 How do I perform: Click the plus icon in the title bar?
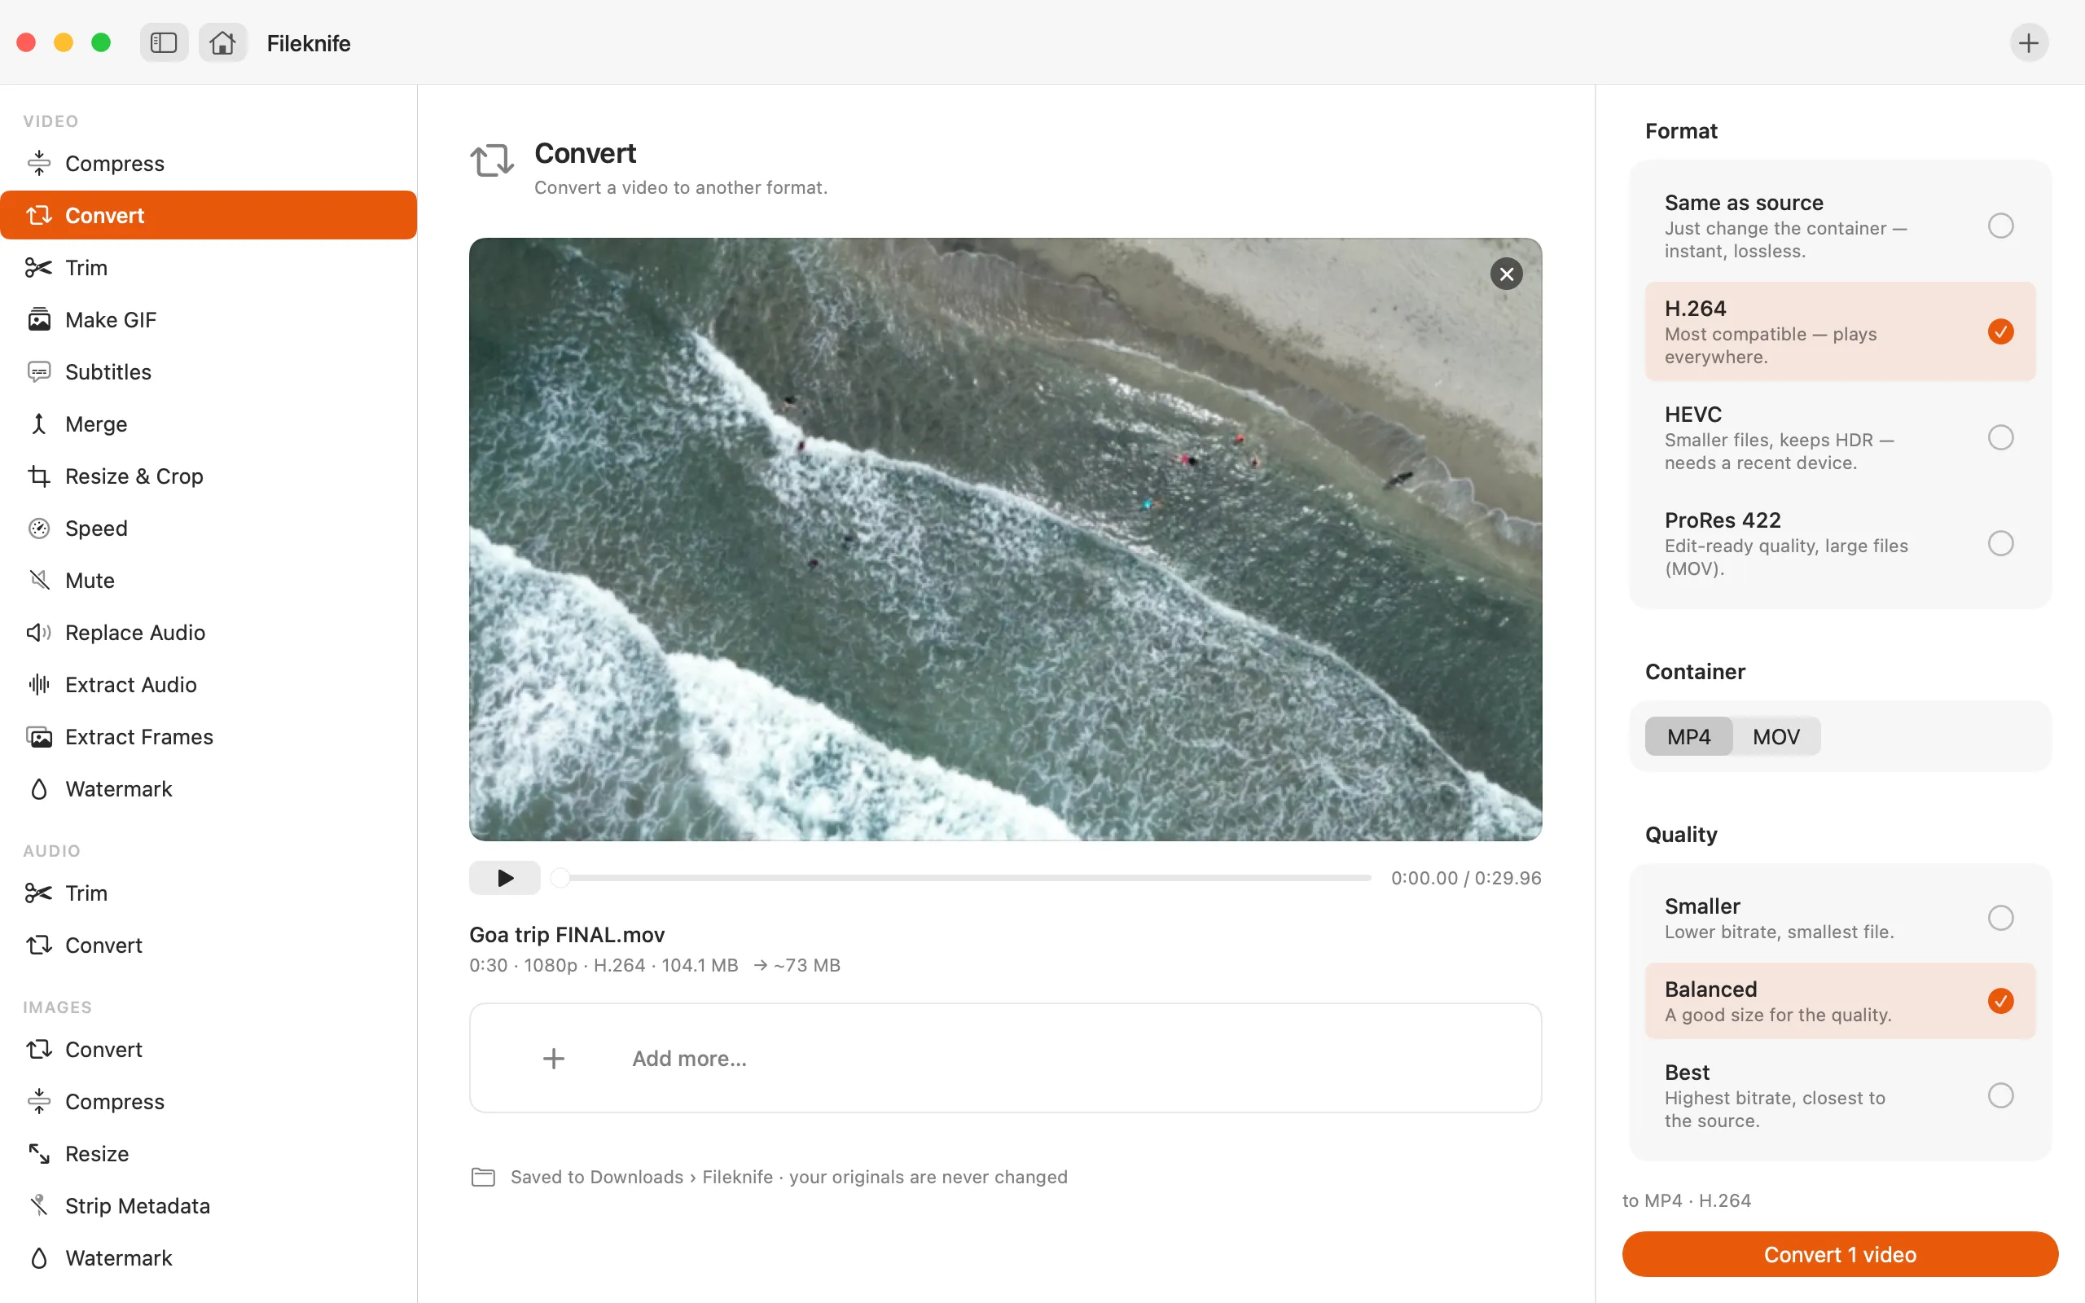(x=2028, y=42)
